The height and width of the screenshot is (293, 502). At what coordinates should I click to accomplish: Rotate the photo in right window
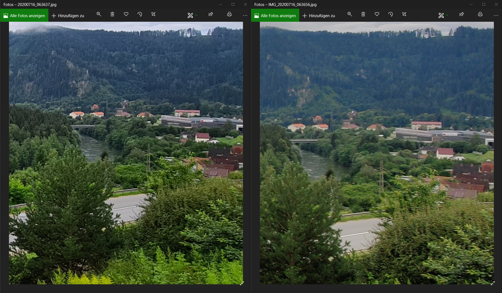tap(391, 14)
